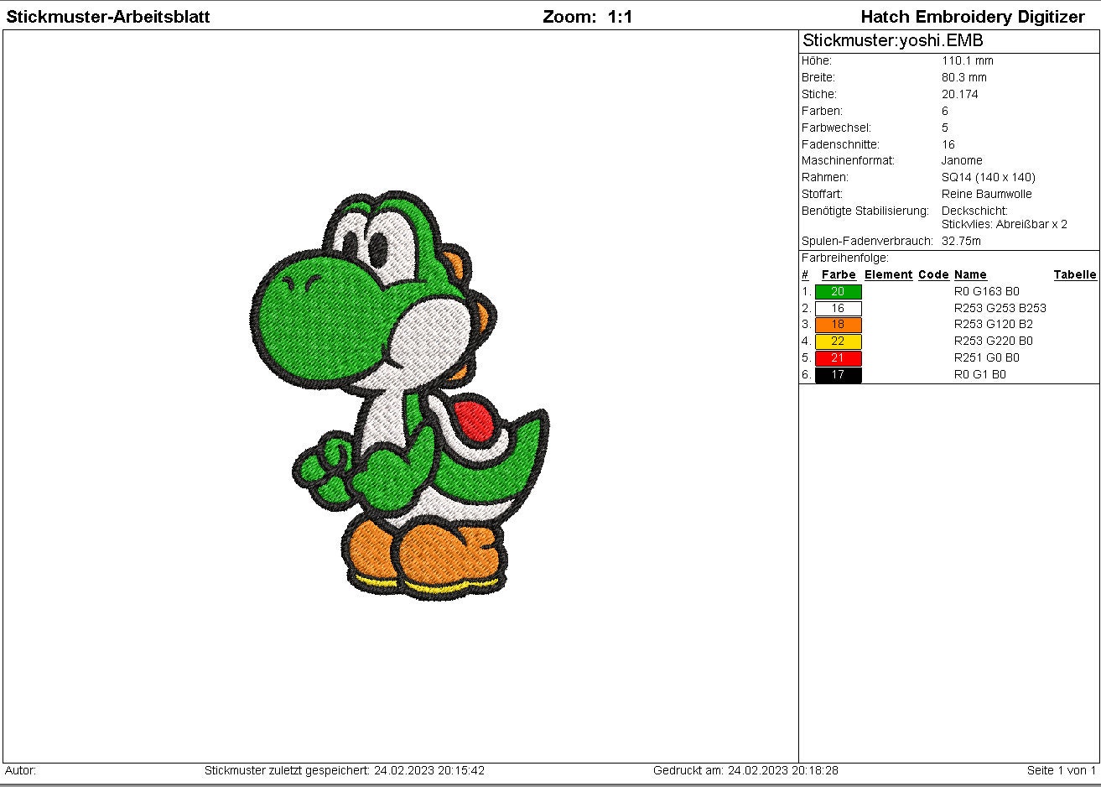Click the Farbe column header

[838, 274]
